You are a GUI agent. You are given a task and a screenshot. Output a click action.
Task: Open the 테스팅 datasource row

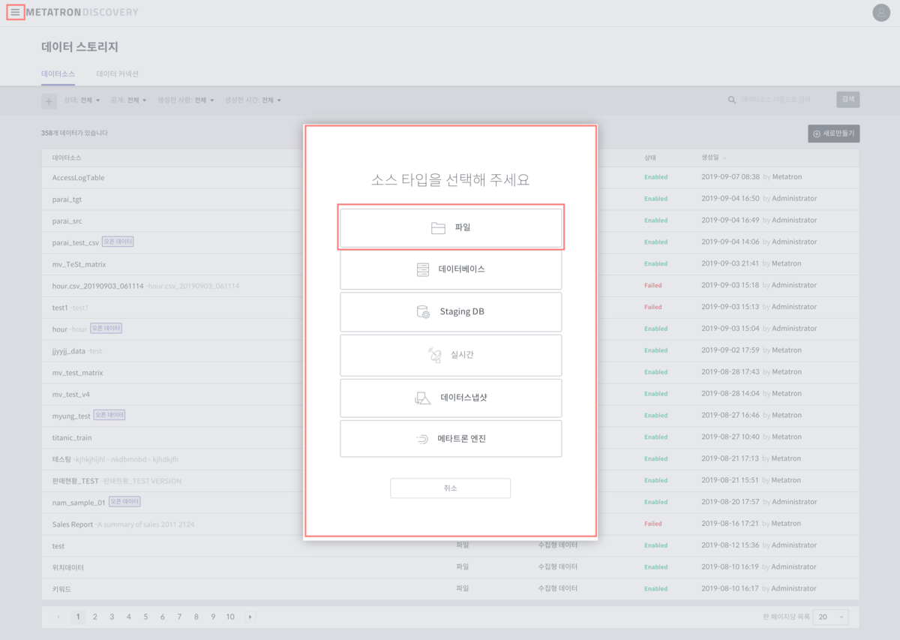pos(450,459)
